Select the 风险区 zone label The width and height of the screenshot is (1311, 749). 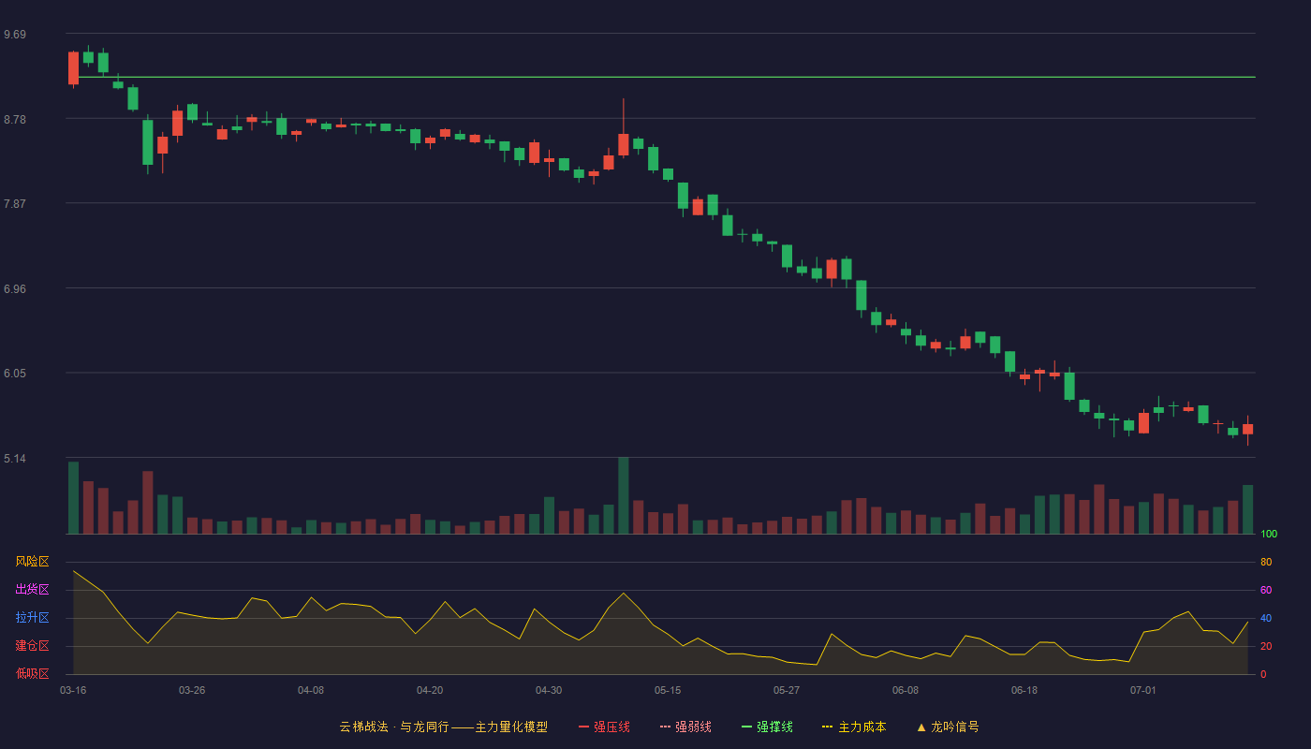(32, 562)
